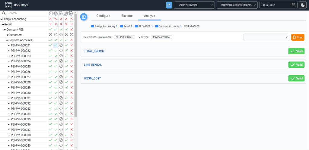The width and height of the screenshot is (309, 150).
Task: Click the export-column red X for PEI-PM-000038
Action: [x=72, y=135]
